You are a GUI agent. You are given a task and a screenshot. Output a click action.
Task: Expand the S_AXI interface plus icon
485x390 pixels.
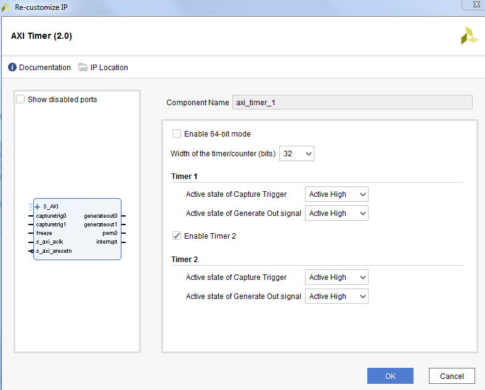(37, 207)
